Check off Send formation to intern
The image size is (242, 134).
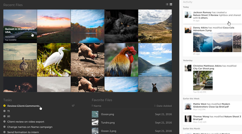coord(4,132)
